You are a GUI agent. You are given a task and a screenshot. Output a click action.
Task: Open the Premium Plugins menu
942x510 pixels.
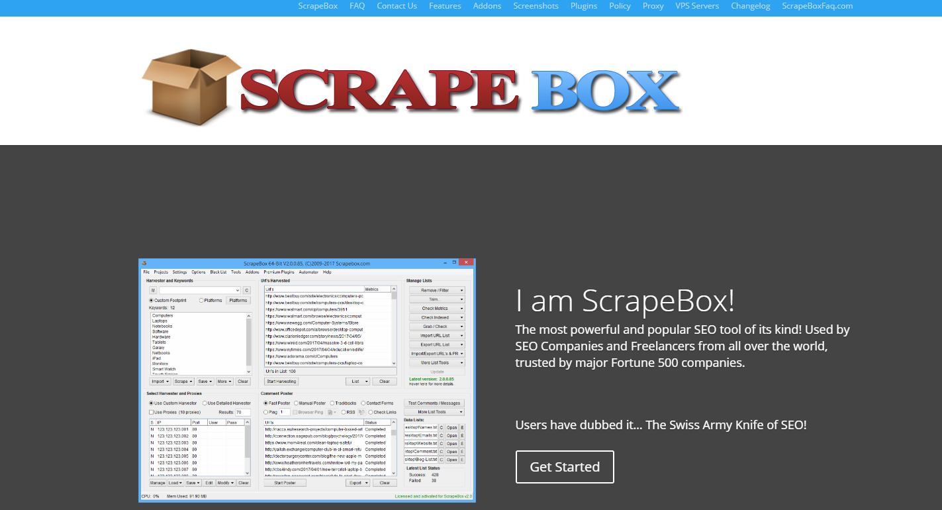click(x=279, y=272)
